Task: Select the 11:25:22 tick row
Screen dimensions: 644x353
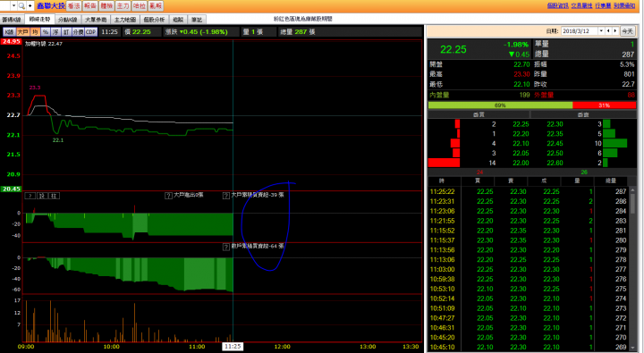Action: coord(529,191)
